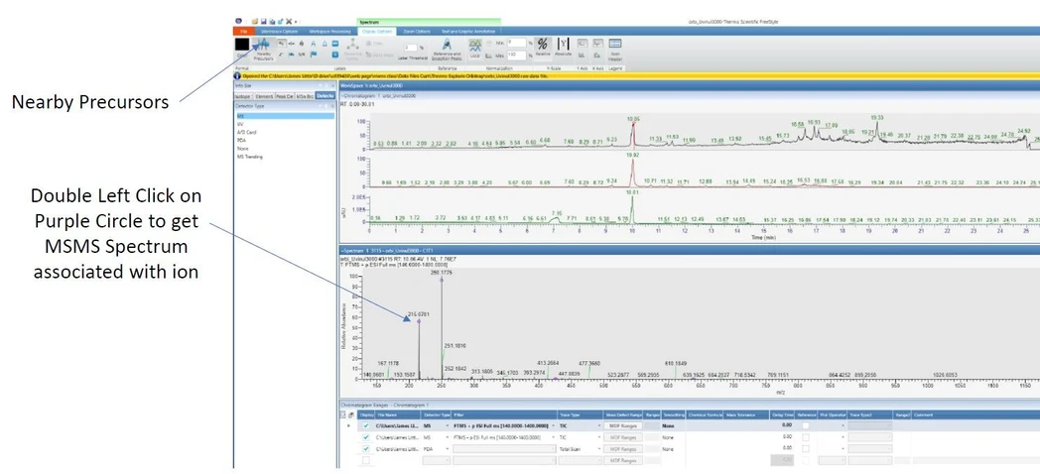Image resolution: width=1040 pixels, height=474 pixels.
Task: Close the Info Bar panel
Action: [332, 86]
